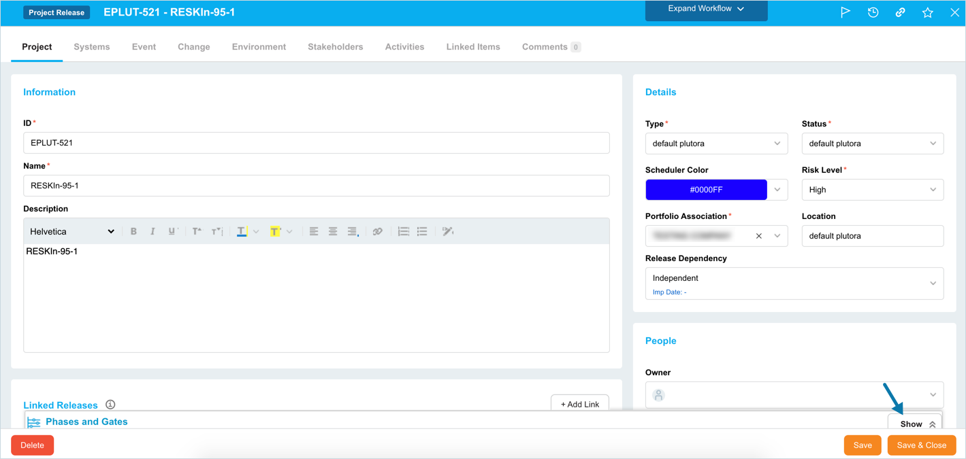Open the Helvetica font dropdown
This screenshot has height=459, width=966.
[72, 232]
